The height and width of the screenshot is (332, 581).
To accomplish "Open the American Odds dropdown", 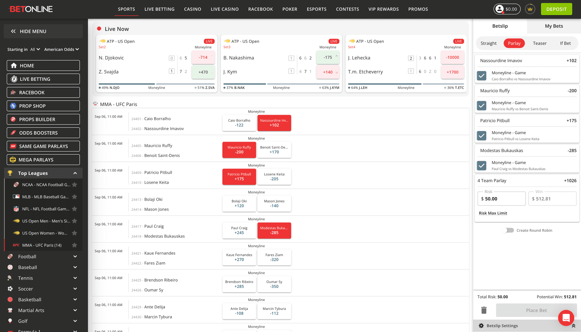I will click(x=61, y=49).
